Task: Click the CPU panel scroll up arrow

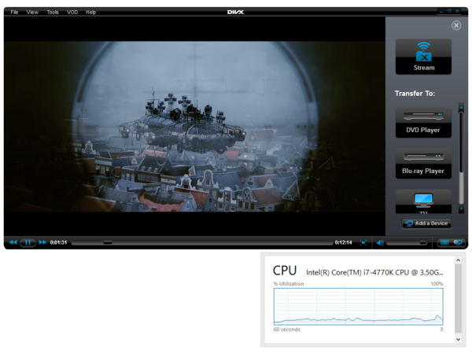Action: tap(458, 260)
